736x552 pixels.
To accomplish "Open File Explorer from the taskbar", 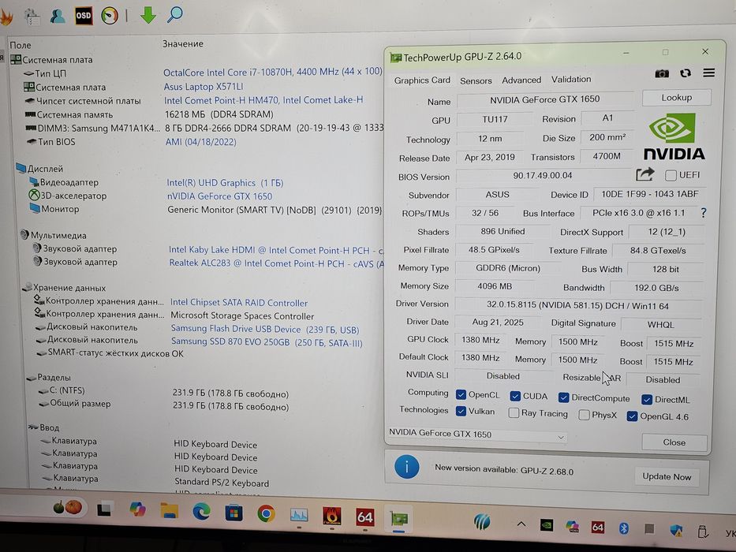I will click(169, 511).
